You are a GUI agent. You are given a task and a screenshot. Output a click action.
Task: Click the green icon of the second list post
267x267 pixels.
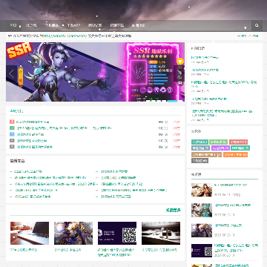click(x=12, y=128)
